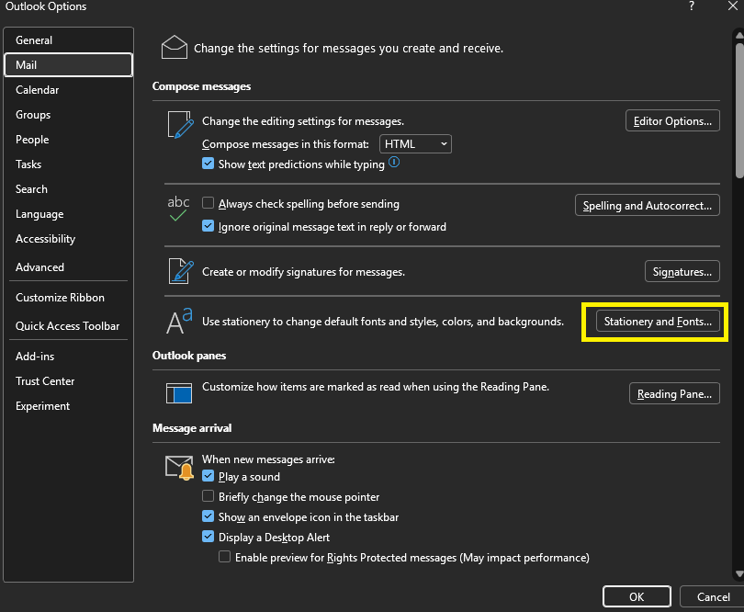Select the Mail options category

point(68,65)
